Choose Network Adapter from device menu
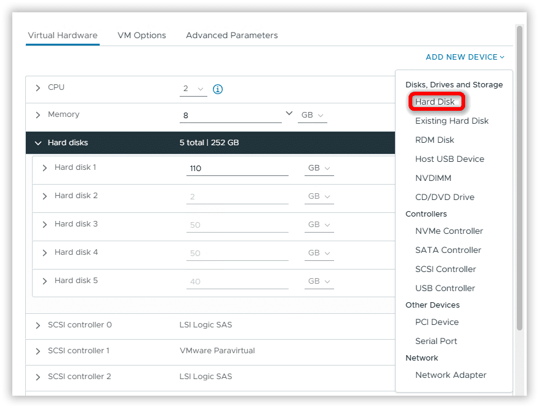Image resolution: width=539 pixels, height=408 pixels. [450, 375]
